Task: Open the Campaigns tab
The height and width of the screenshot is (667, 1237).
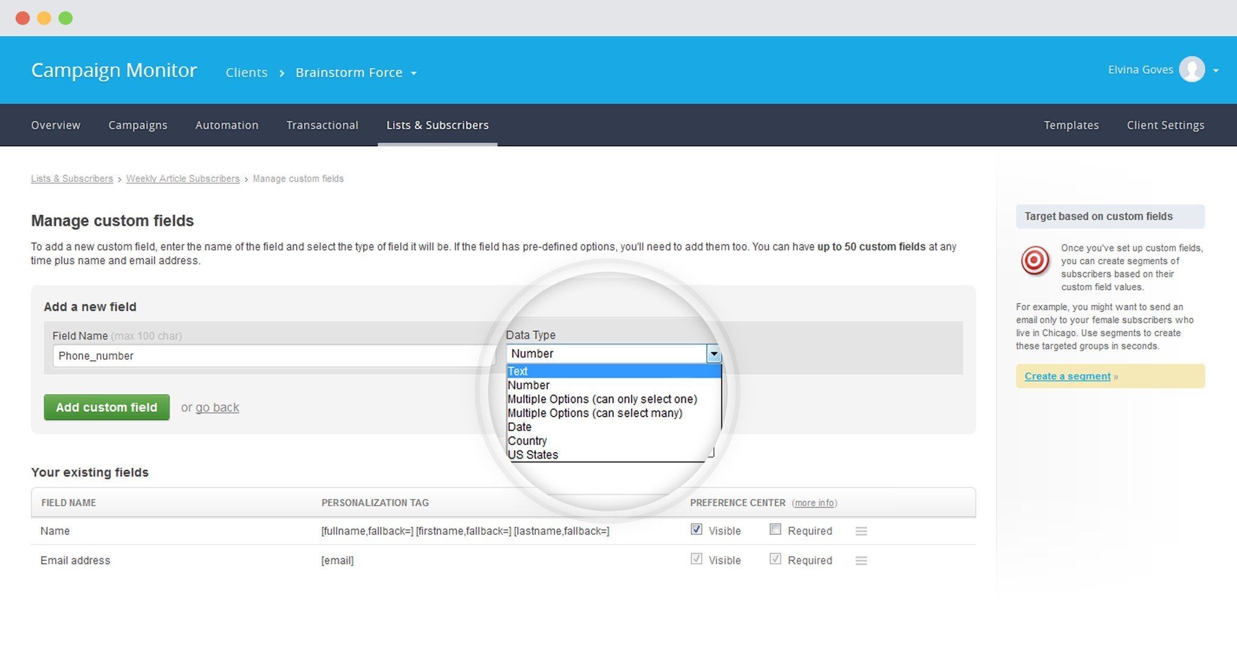Action: pyautogui.click(x=138, y=125)
